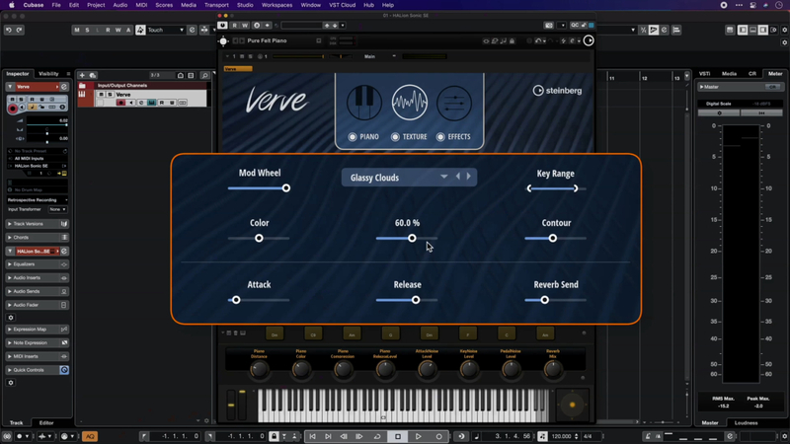
Task: Click the Redo arrow in Cubase toolbar
Action: (x=19, y=30)
